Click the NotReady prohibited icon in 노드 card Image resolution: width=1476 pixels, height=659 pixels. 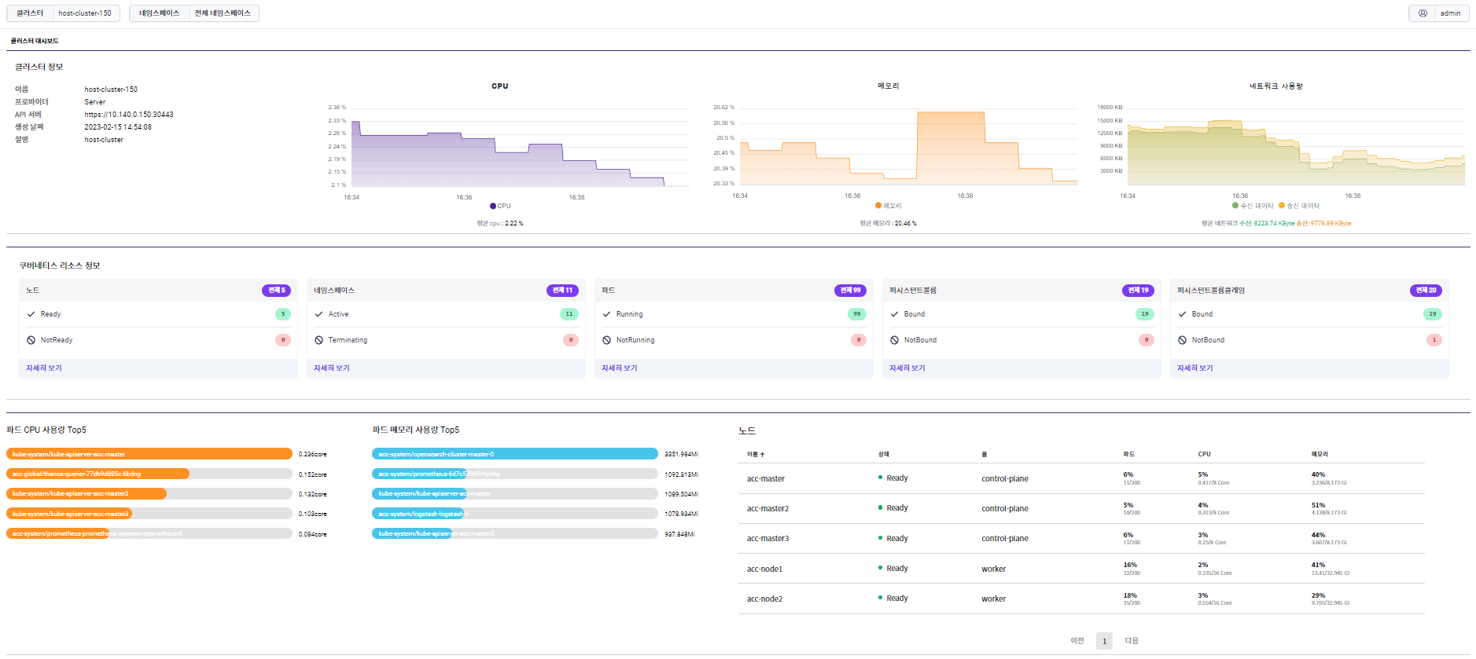[31, 340]
